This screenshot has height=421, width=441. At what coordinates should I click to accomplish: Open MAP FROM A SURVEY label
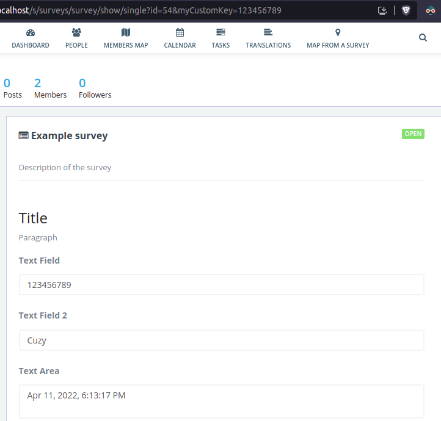click(338, 45)
